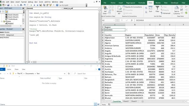Close the Properties - Module1 pane
Viewport: 189px width, 106px height.
tap(23, 29)
